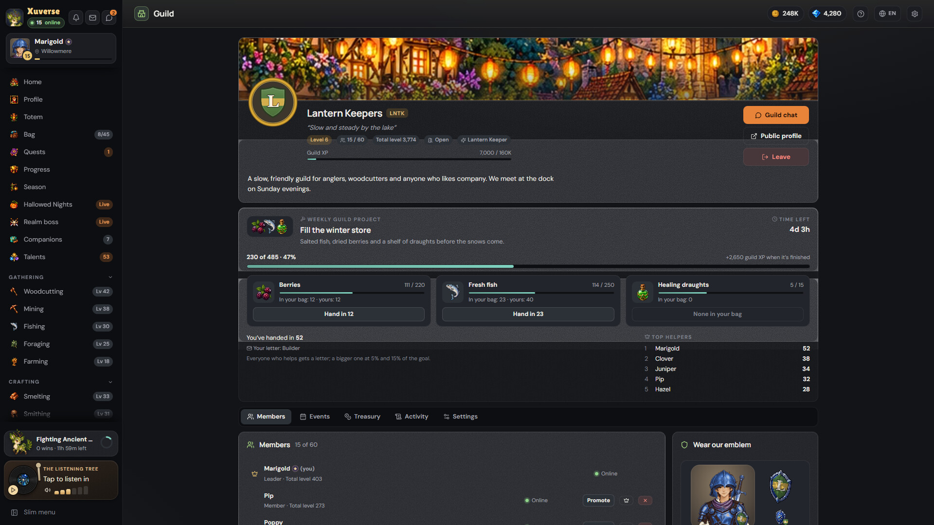Open Companions in sidebar
934x525 pixels.
pyautogui.click(x=61, y=240)
